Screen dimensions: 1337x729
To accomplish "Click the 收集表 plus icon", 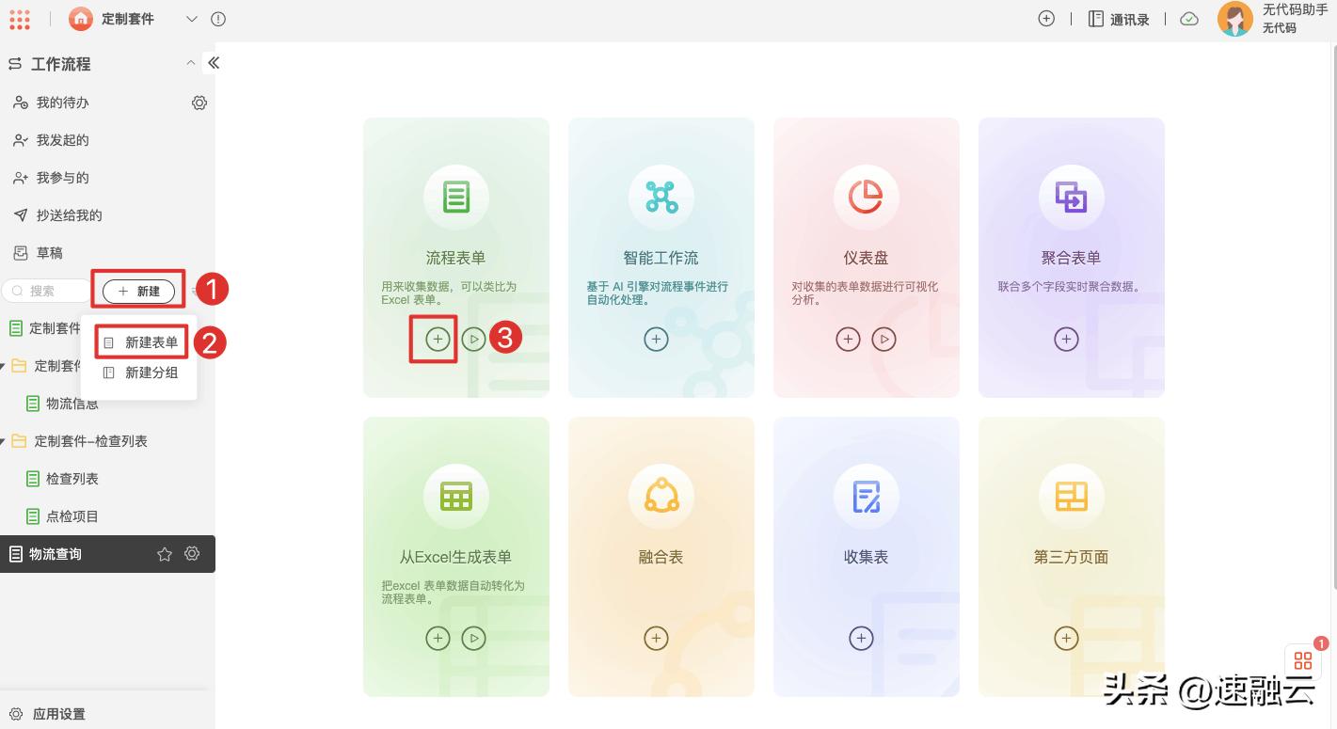I will coord(862,638).
